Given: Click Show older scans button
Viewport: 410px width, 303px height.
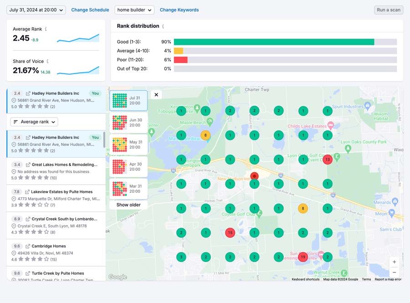Looking at the screenshot, I should coord(128,205).
